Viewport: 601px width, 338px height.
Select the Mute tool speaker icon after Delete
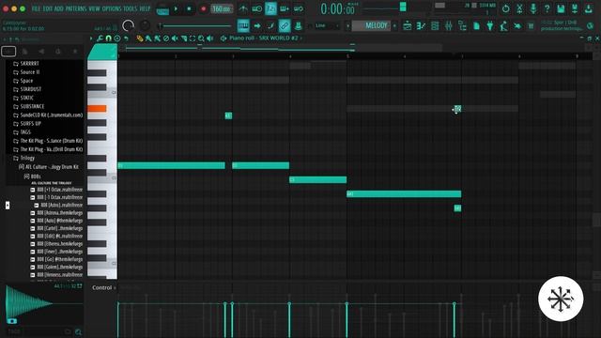coord(175,38)
